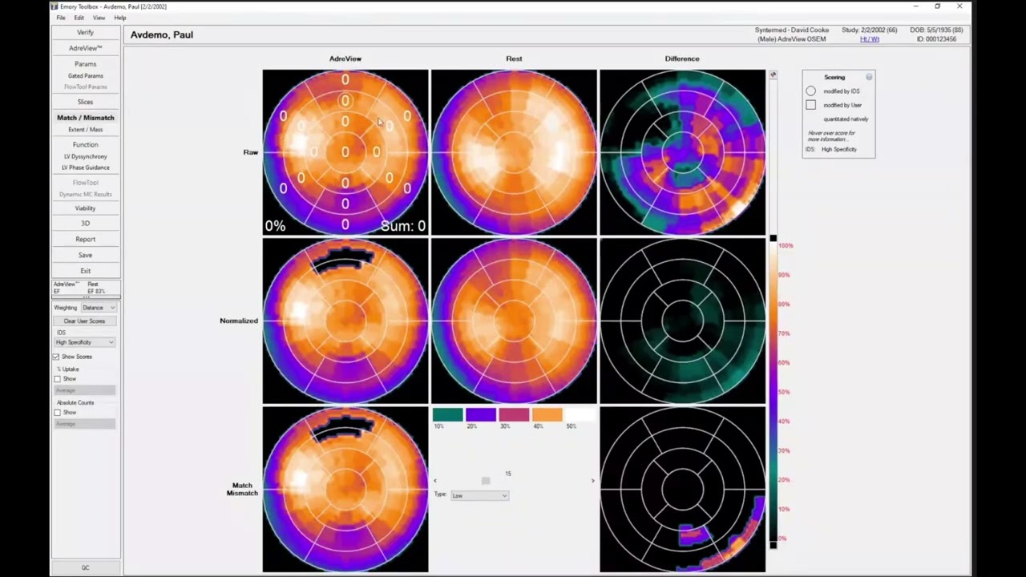Select the purple 20% color swatch
The width and height of the screenshot is (1026, 577).
481,414
